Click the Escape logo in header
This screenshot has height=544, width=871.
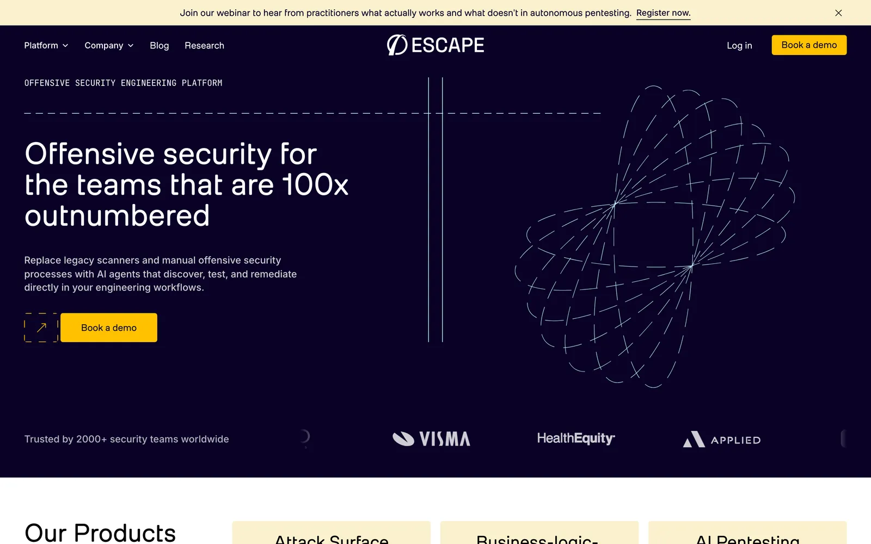(x=436, y=45)
